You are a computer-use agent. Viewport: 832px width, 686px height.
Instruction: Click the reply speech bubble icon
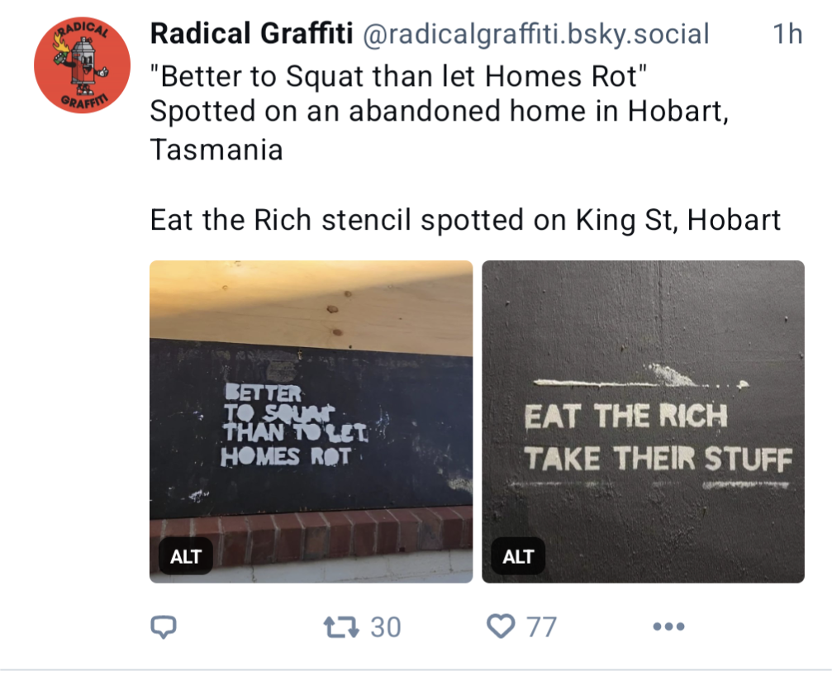point(164,626)
